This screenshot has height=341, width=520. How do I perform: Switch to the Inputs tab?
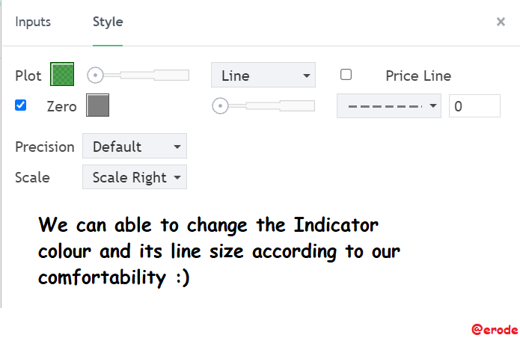pyautogui.click(x=33, y=22)
